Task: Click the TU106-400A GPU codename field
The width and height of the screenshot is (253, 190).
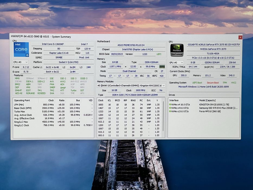Action: [x=213, y=53]
